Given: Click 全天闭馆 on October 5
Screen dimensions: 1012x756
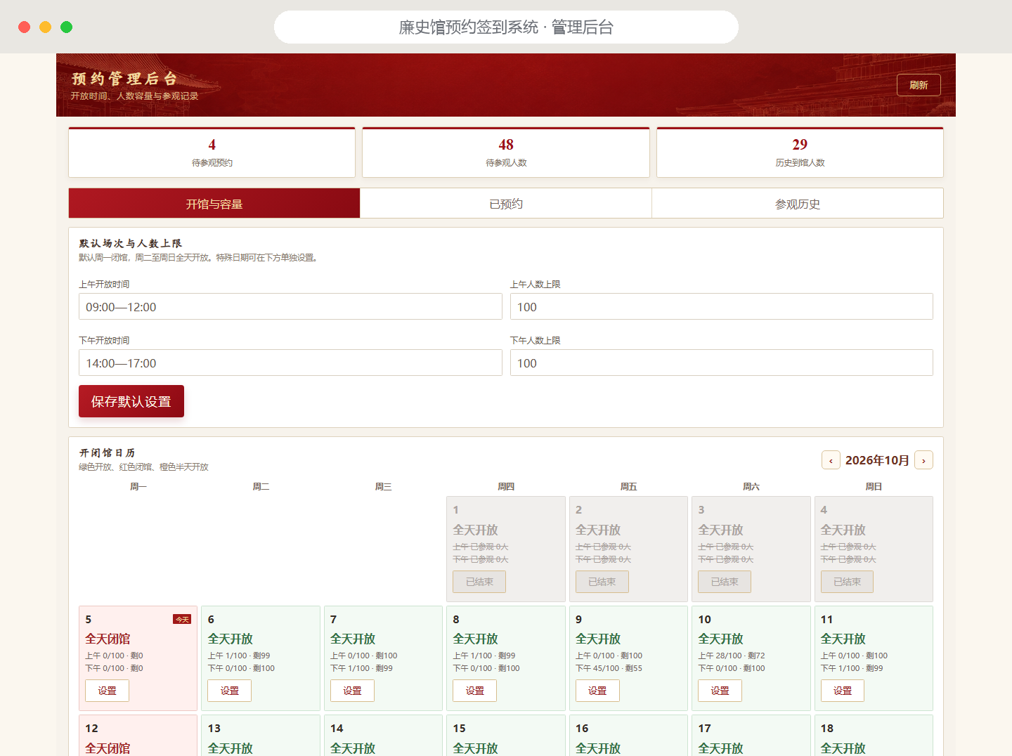Looking at the screenshot, I should click(x=108, y=639).
